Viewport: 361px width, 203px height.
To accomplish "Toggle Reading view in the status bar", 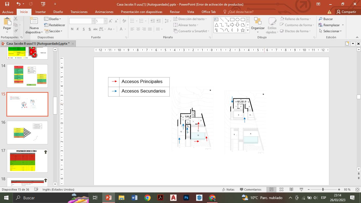I will coord(291,190).
